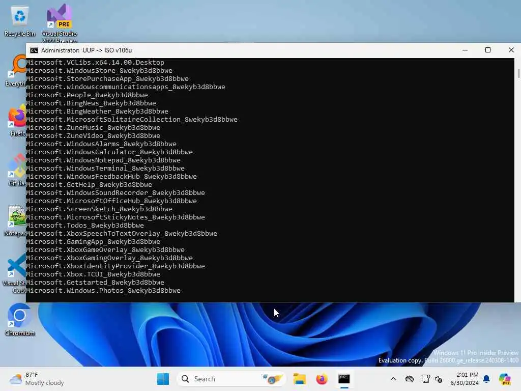Click the line 'Microsoft.XboxGamingOverlay_8wekyb3d8bbwe'
The height and width of the screenshot is (391, 521).
pyautogui.click(x=109, y=258)
